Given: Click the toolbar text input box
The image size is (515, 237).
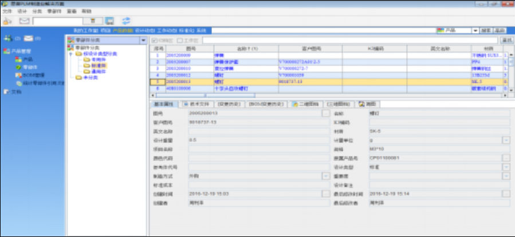Looking at the screenshot, I should [x=57, y=21].
